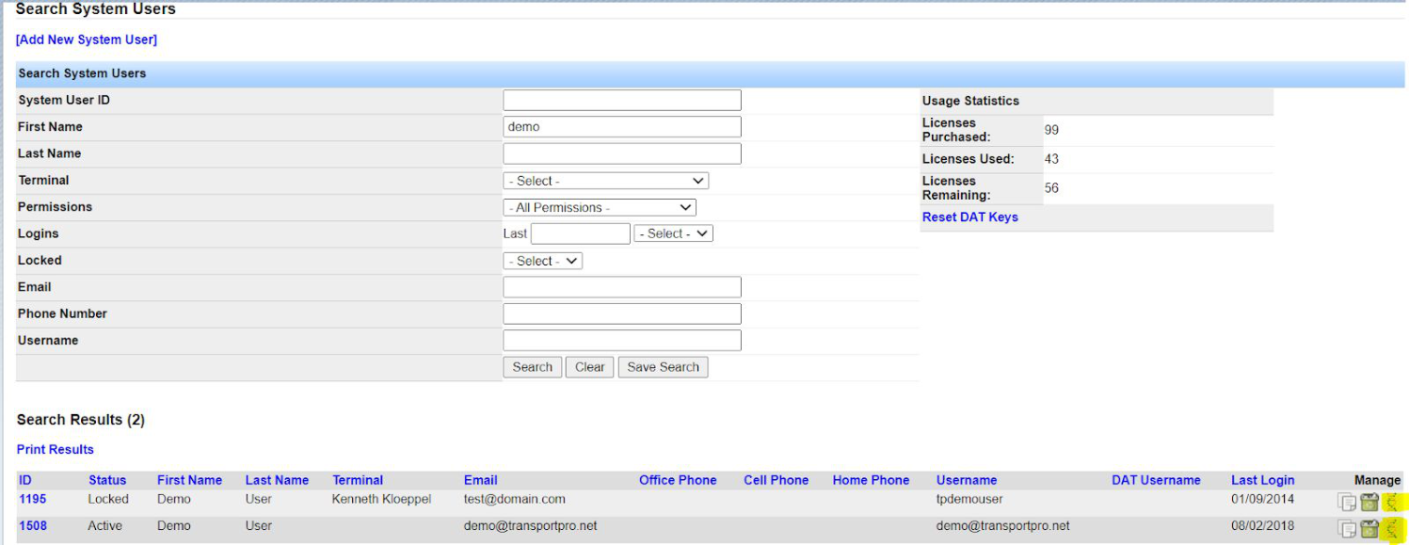Click Usage Statistics header
Viewport: 1409px width, 545px height.
pos(970,101)
